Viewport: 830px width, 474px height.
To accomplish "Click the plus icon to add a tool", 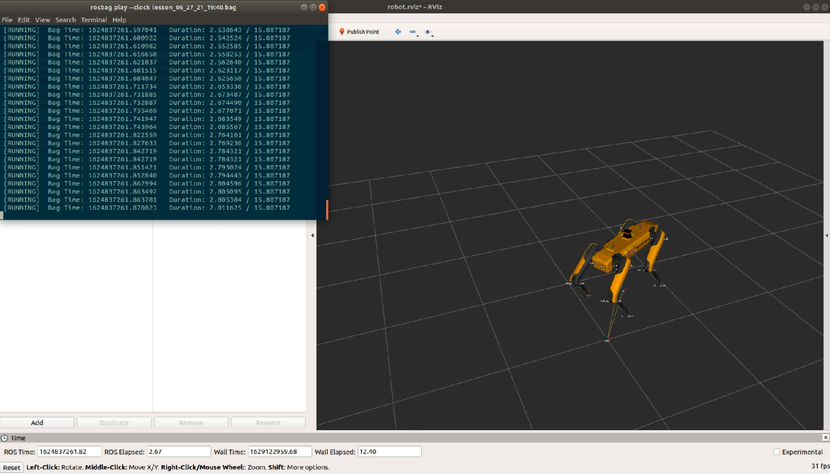I will tap(397, 31).
